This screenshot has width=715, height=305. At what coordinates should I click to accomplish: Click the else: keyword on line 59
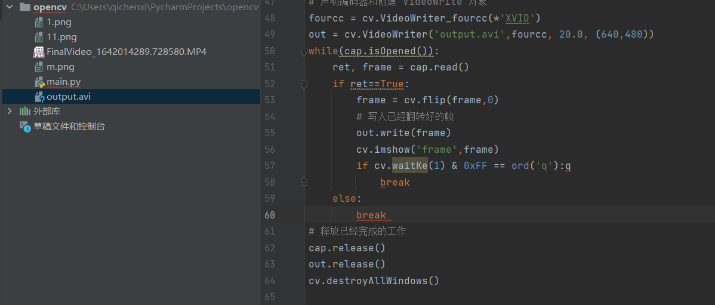pos(347,198)
